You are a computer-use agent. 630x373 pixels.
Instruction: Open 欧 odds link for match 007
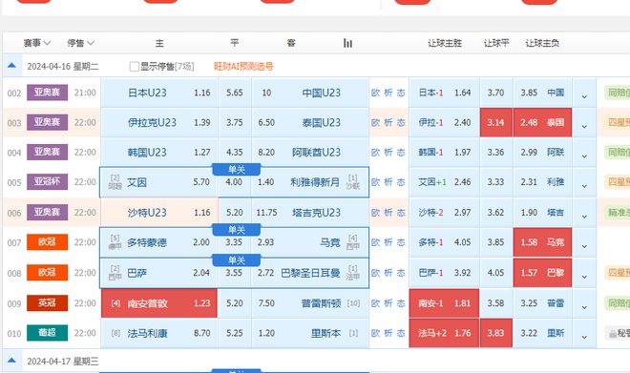pyautogui.click(x=375, y=242)
